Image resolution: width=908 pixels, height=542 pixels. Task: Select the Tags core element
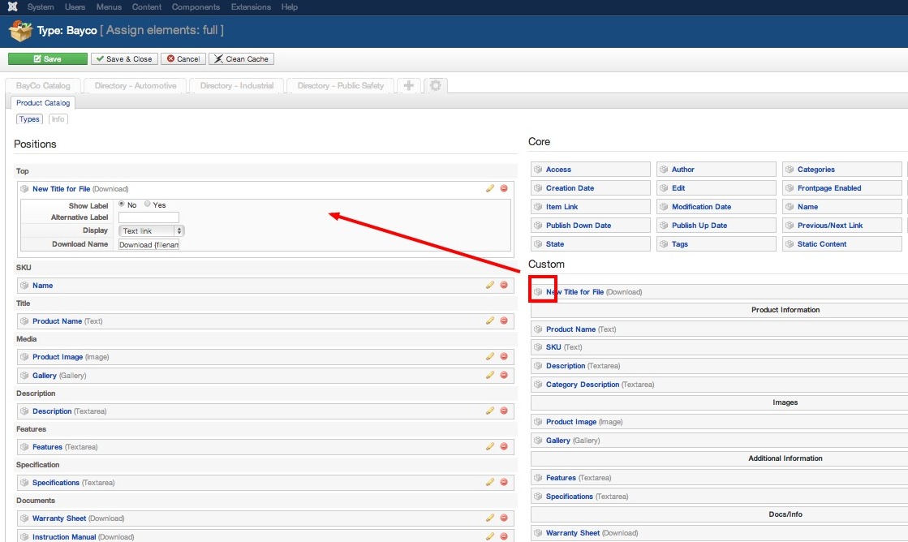717,243
